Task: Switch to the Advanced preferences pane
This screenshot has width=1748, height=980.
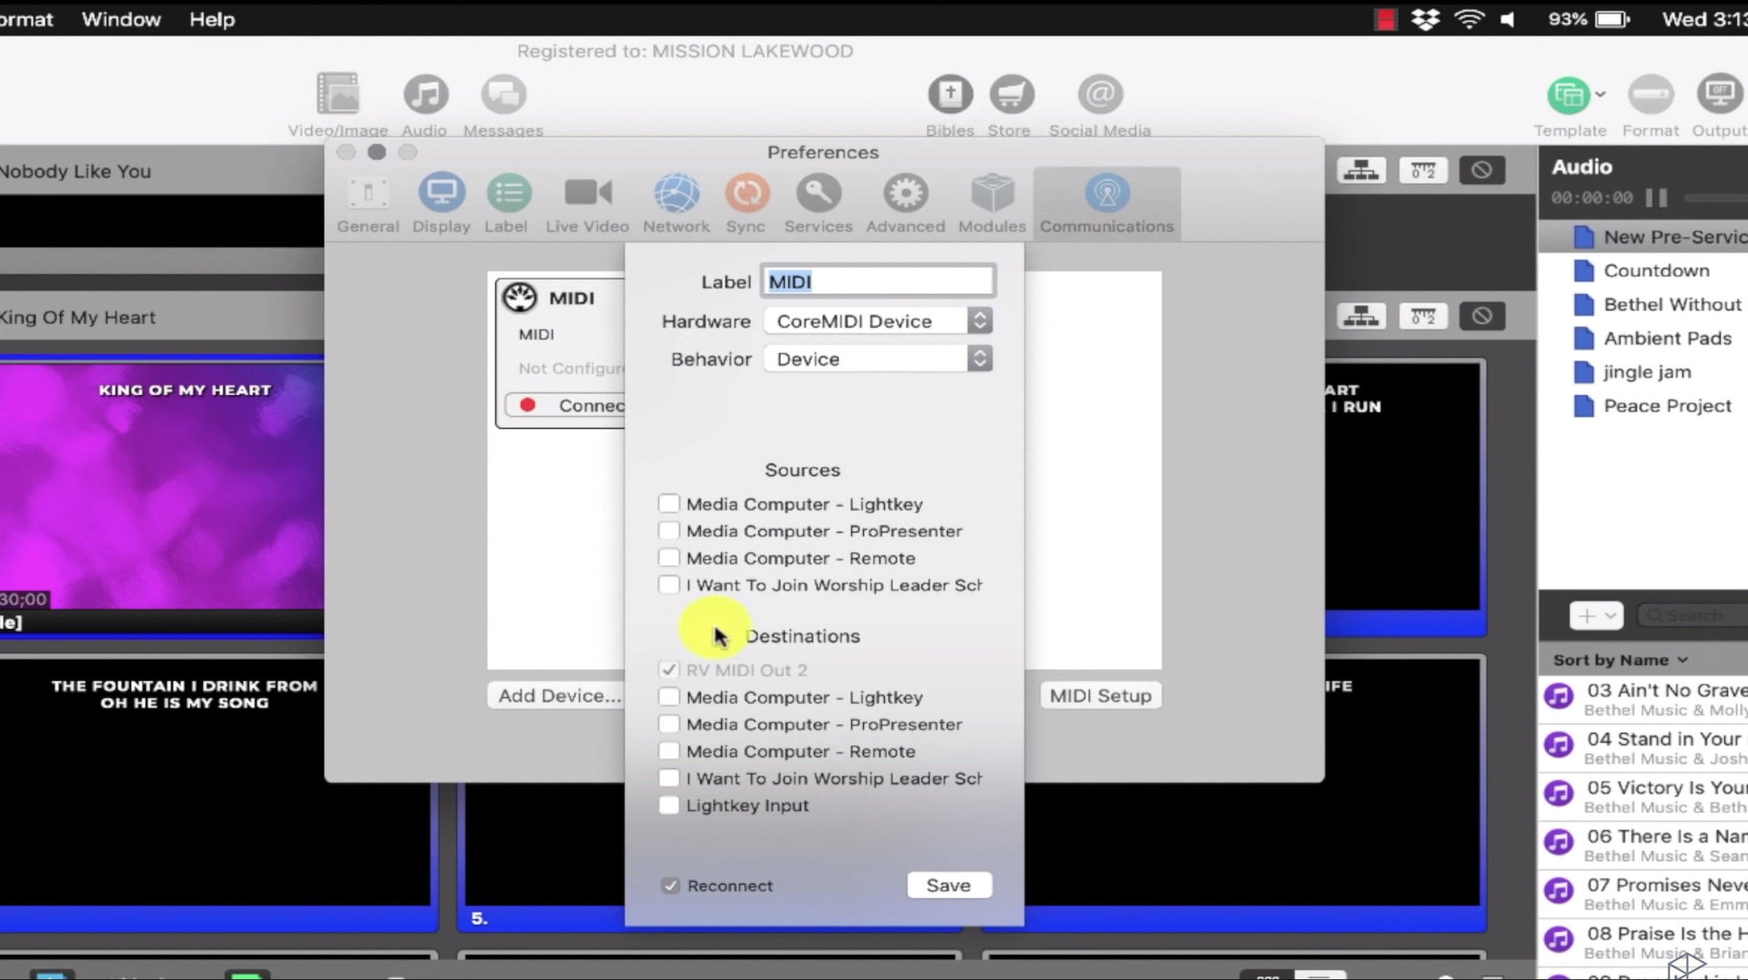Action: click(904, 203)
